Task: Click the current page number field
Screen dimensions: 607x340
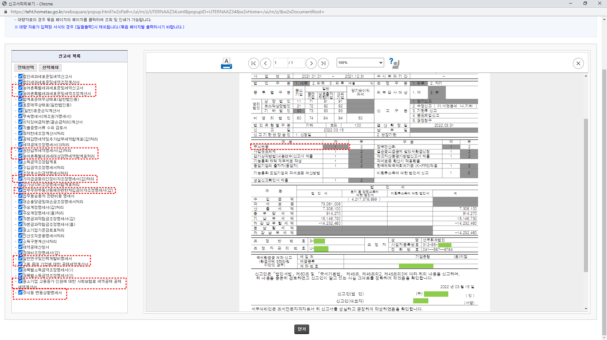Action: click(x=280, y=63)
